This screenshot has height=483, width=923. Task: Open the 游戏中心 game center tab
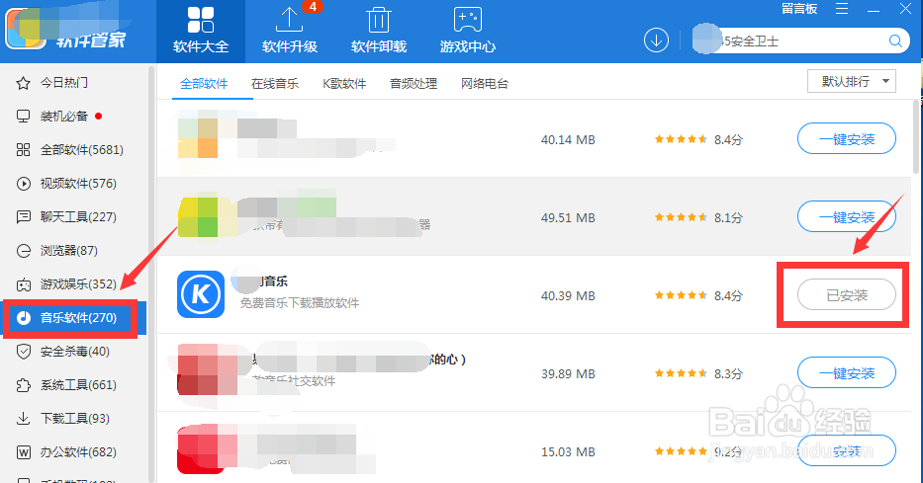click(468, 32)
